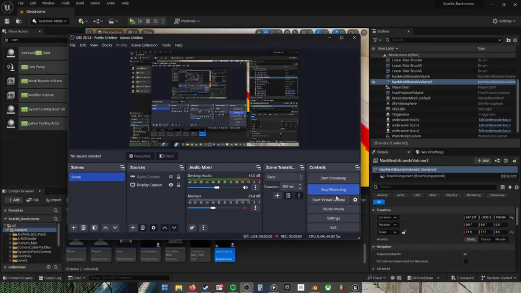Remove the transition with the trash icon
The height and width of the screenshot is (293, 521).
(x=288, y=196)
